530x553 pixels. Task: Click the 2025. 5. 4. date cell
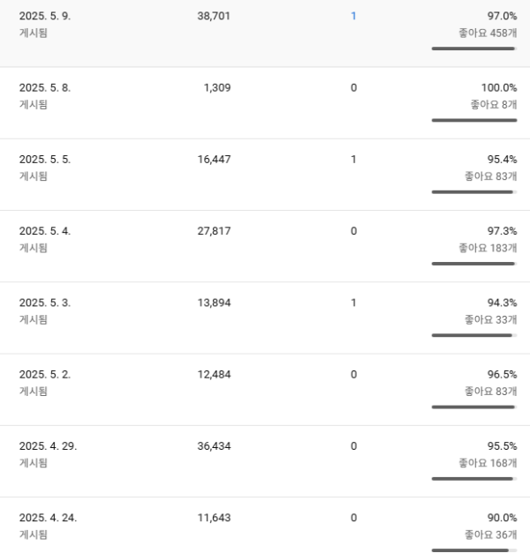44,230
